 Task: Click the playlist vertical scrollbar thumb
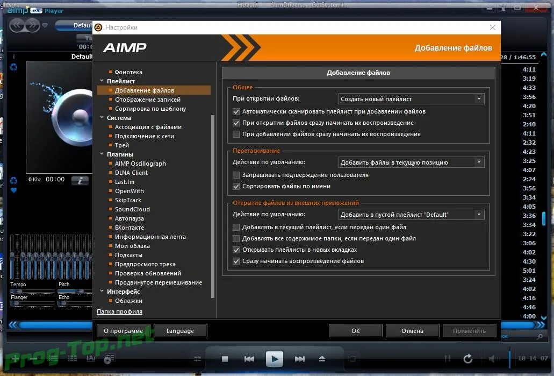point(544,218)
